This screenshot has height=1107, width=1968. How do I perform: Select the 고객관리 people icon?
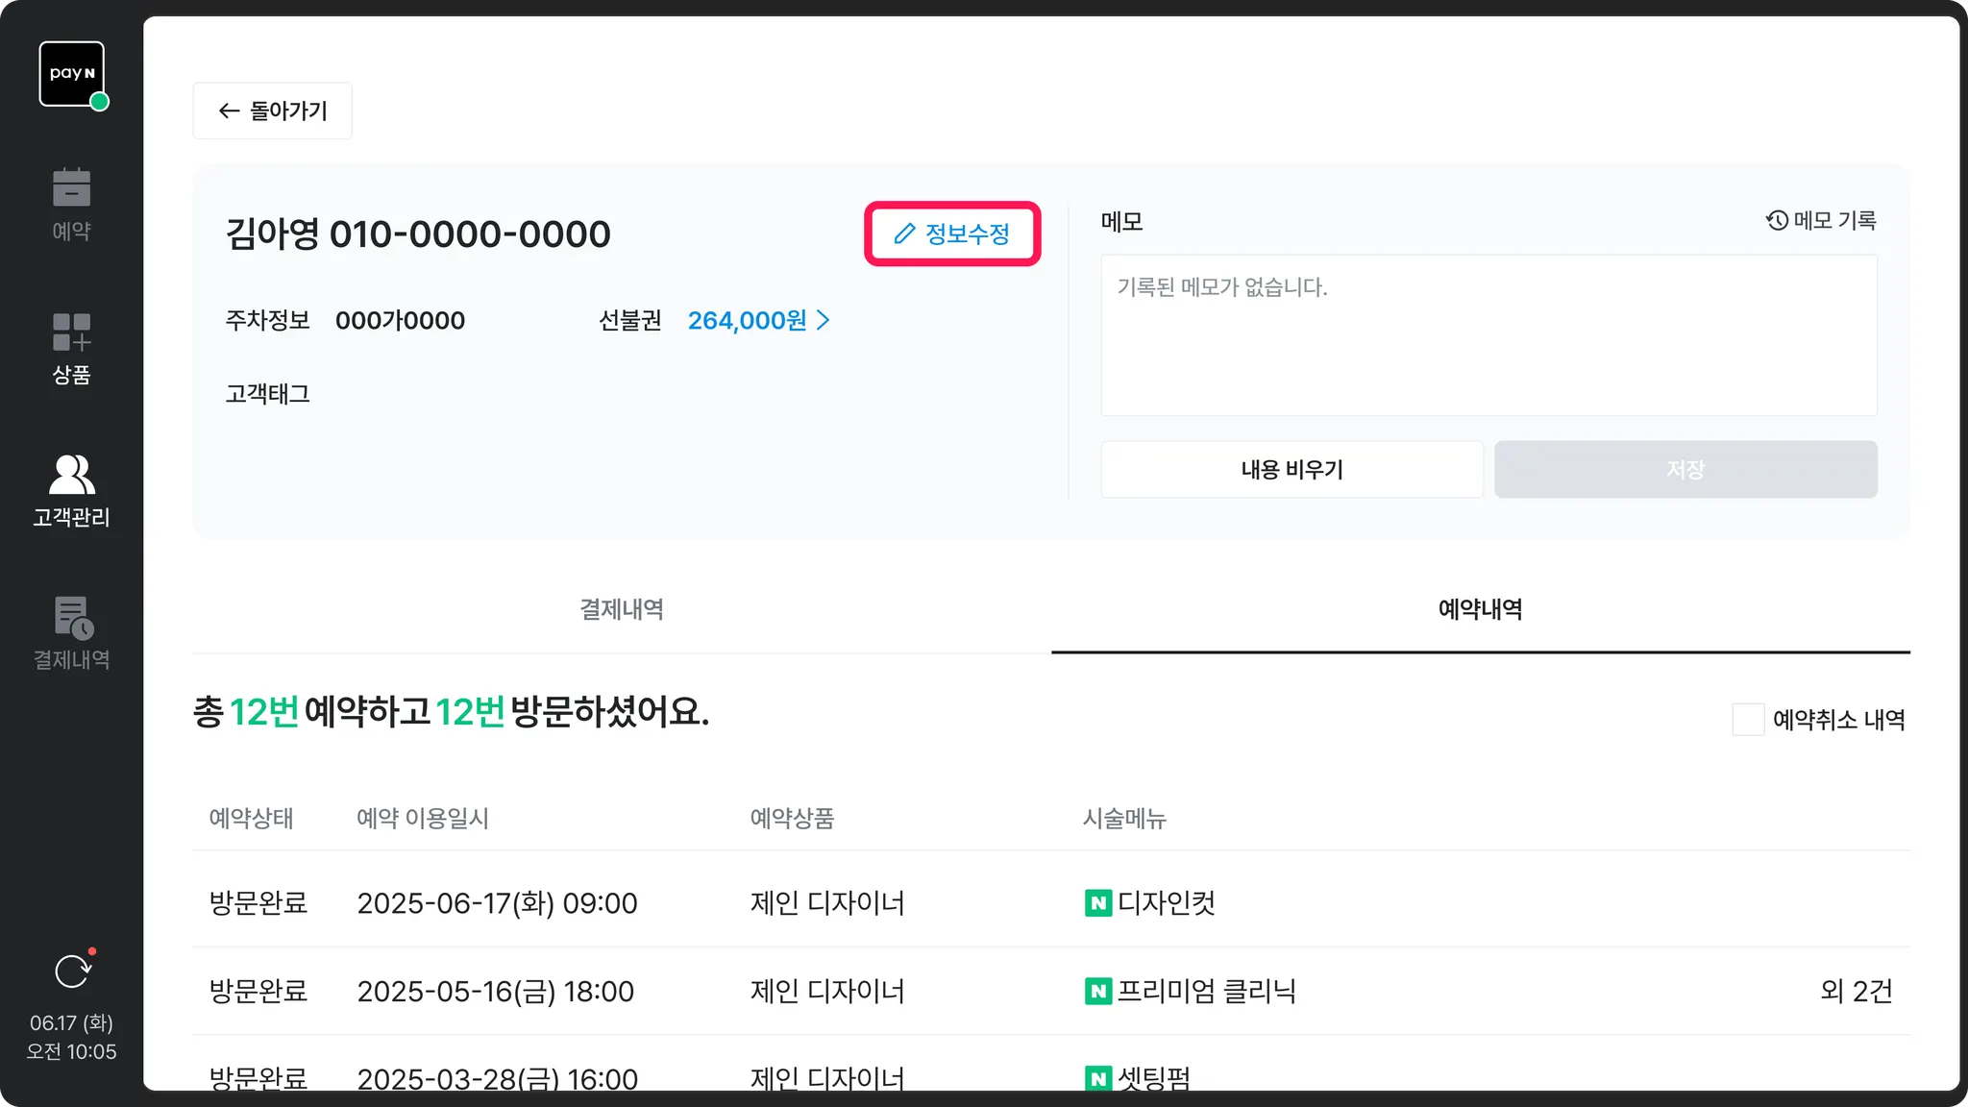click(71, 475)
